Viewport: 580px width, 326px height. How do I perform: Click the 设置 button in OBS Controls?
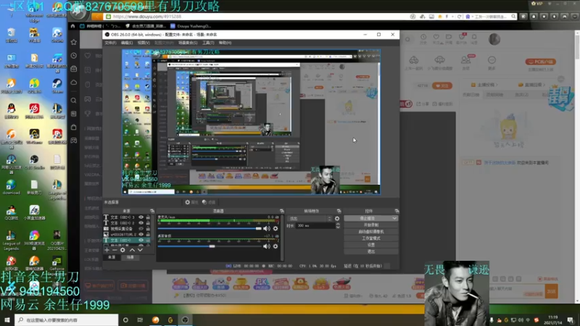(371, 245)
